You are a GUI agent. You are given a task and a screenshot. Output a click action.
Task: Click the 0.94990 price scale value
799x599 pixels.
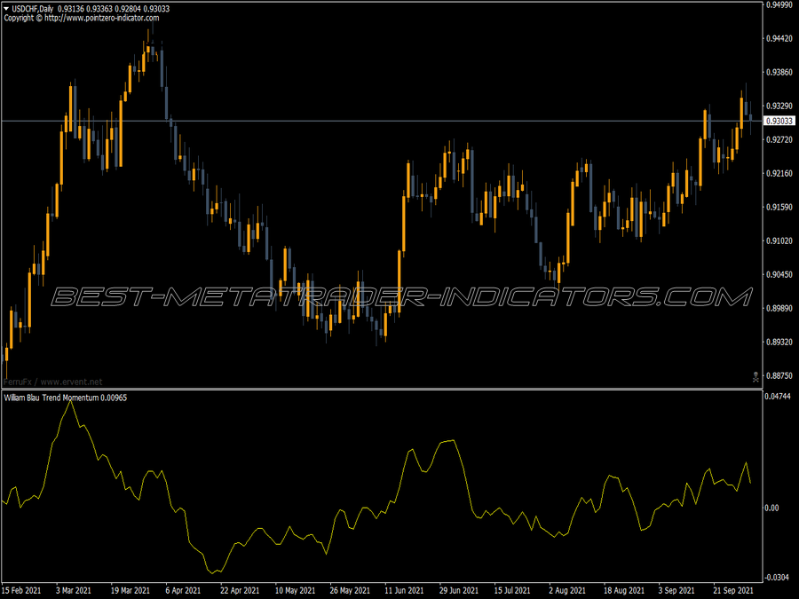(x=779, y=5)
